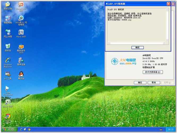
Task: Close the WinXP_SP3装机版 dialog window
Action: (x=169, y=4)
